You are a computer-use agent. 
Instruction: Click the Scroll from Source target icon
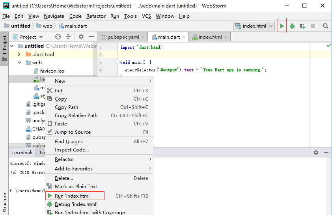pos(58,37)
